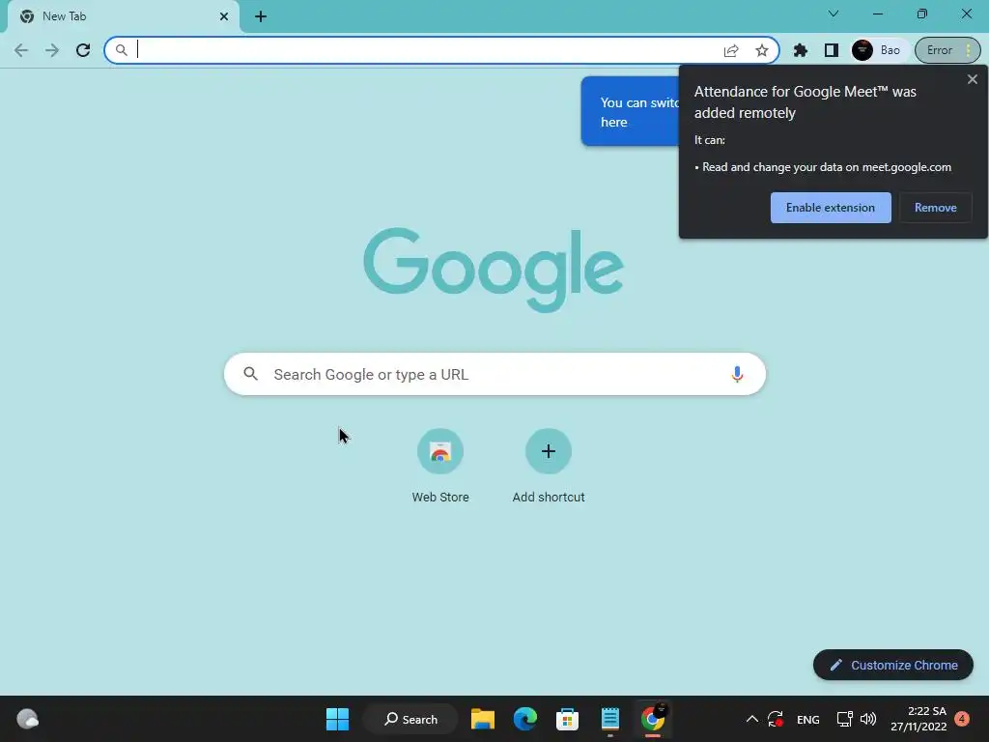Bookmark this tab with the star icon
This screenshot has height=742, width=989.
click(x=762, y=50)
